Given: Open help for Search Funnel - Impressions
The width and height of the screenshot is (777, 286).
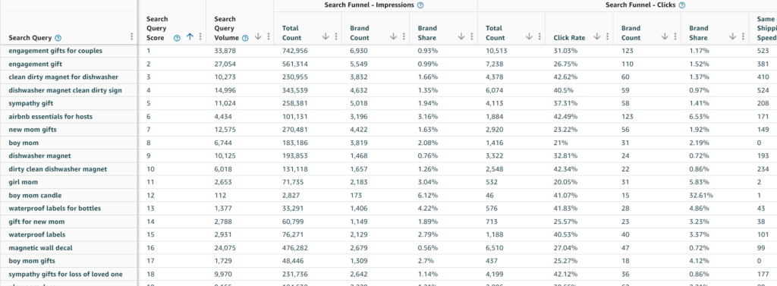Looking at the screenshot, I should pos(420,5).
